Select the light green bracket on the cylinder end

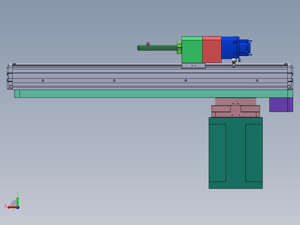tap(179, 48)
